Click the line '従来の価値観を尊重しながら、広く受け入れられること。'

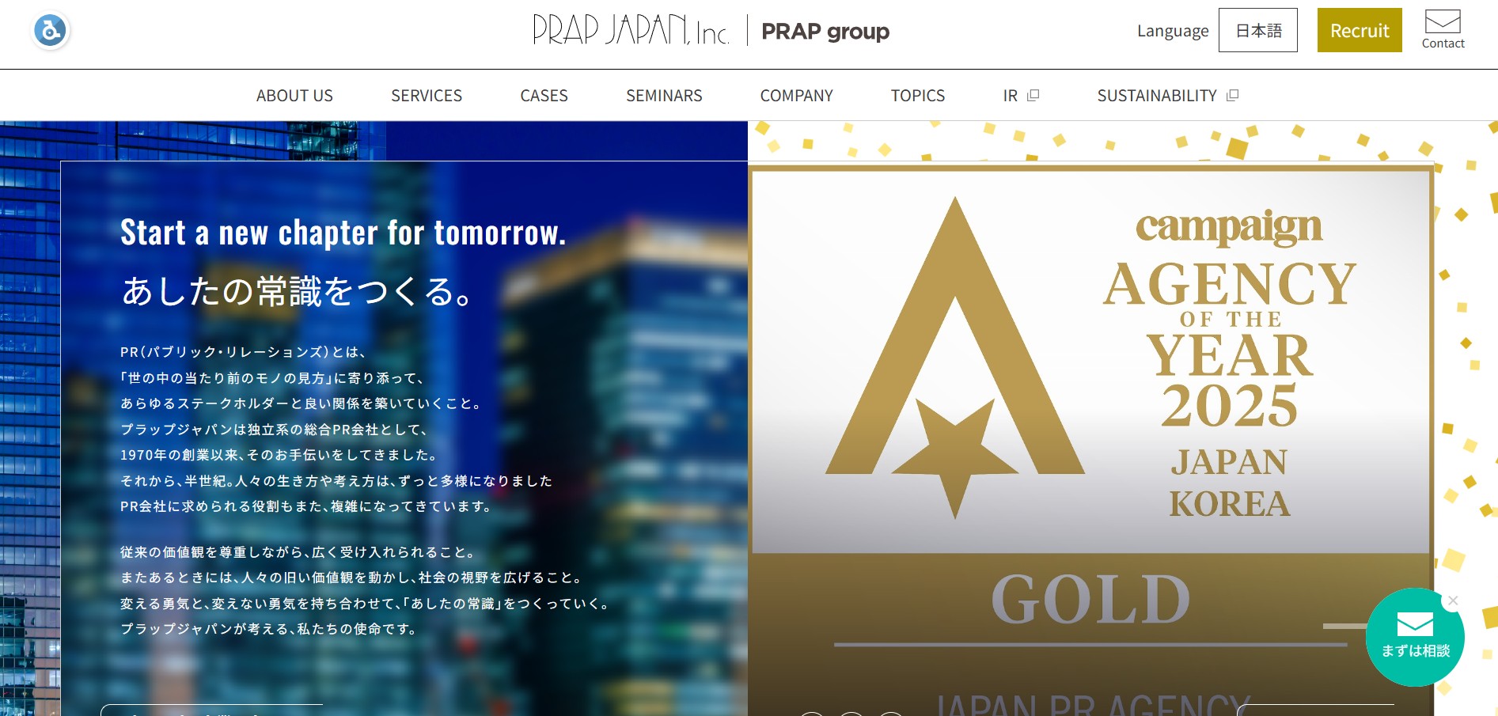(298, 552)
